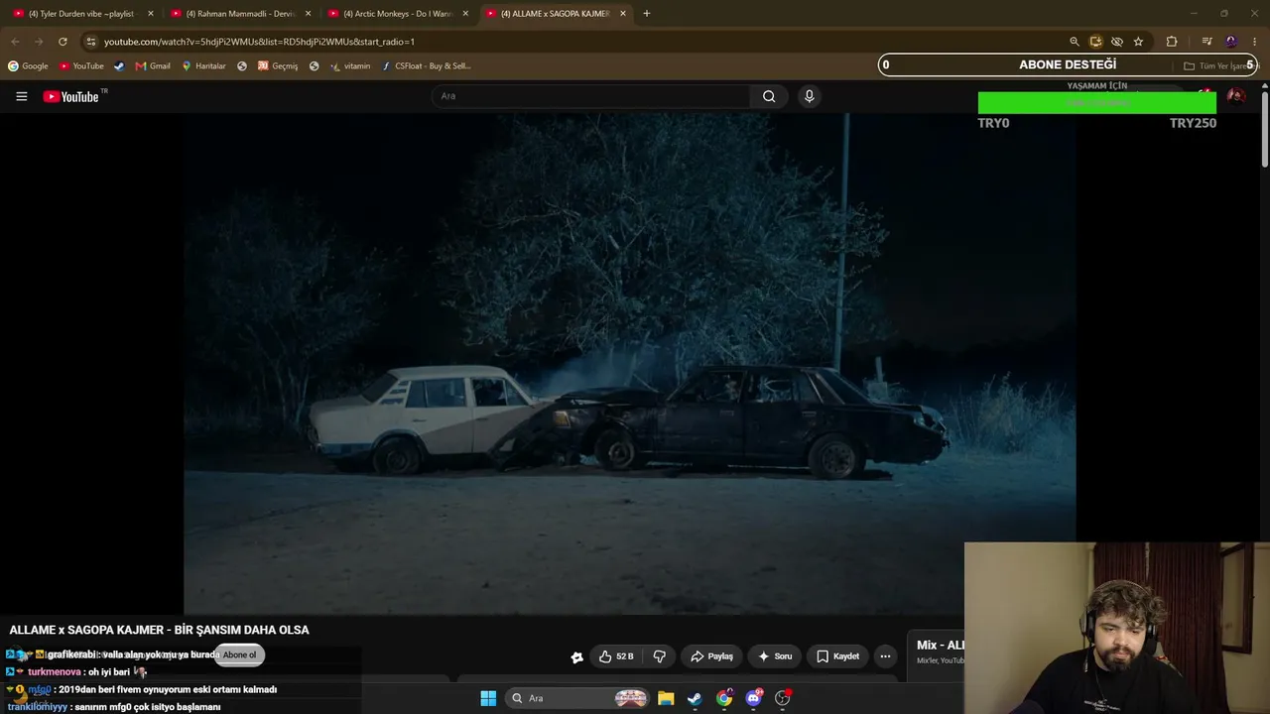Open Steam from the taskbar
Image resolution: width=1270 pixels, height=714 pixels.
[x=695, y=698]
